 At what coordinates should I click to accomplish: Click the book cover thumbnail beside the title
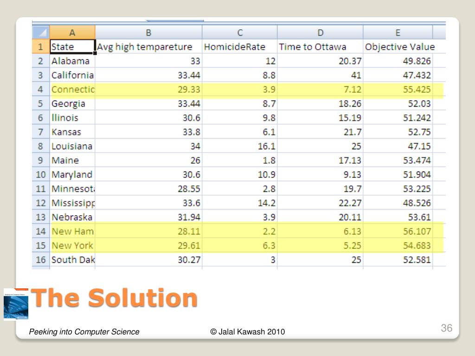(16, 304)
